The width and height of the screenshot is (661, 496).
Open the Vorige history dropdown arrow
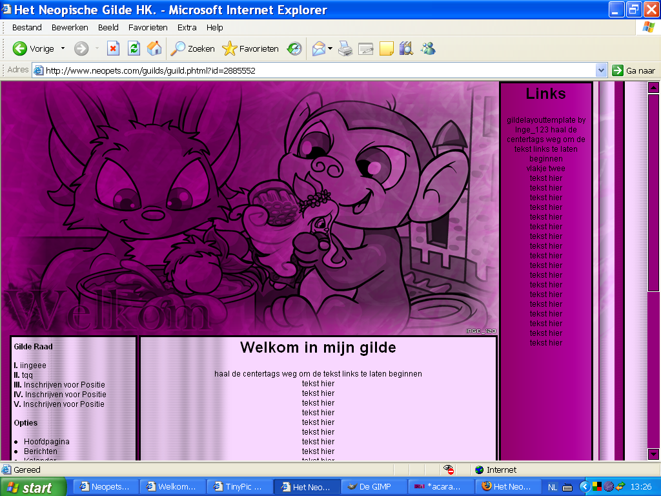(63, 48)
